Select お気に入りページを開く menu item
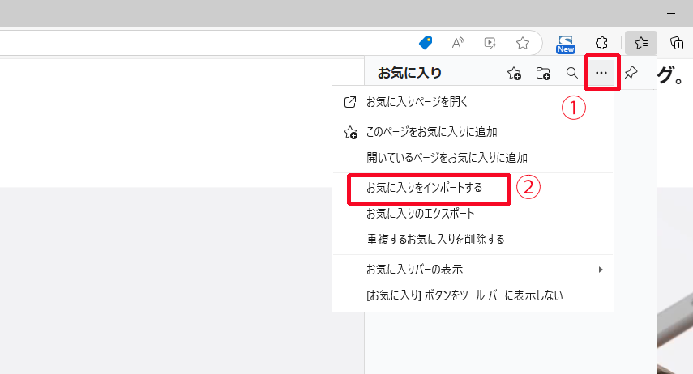The width and height of the screenshot is (693, 374). (x=473, y=102)
